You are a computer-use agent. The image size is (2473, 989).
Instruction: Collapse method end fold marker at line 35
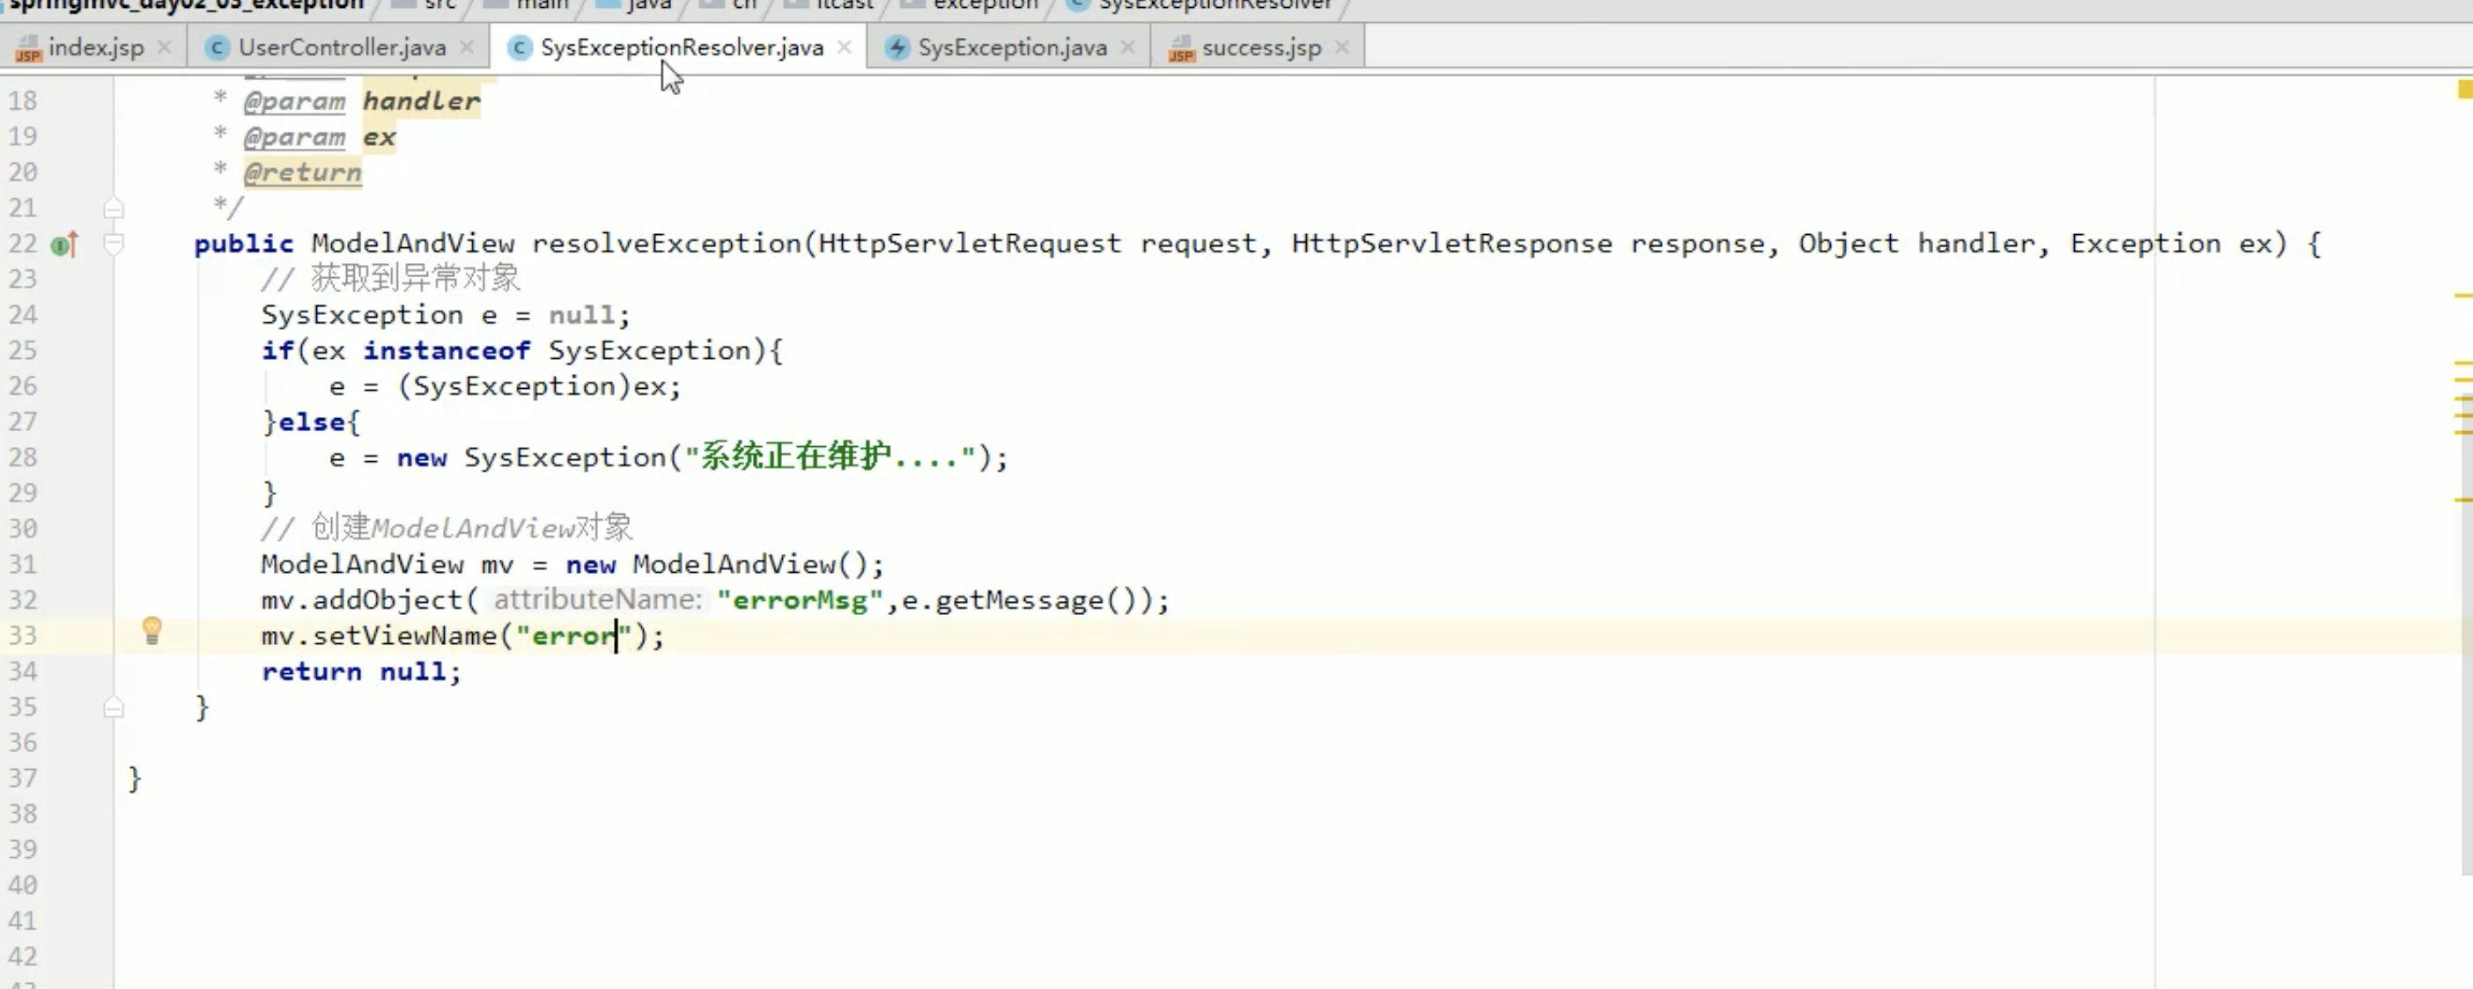coord(114,707)
